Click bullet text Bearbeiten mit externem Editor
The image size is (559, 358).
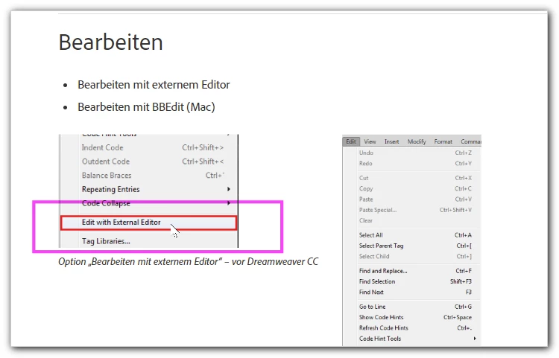(154, 85)
